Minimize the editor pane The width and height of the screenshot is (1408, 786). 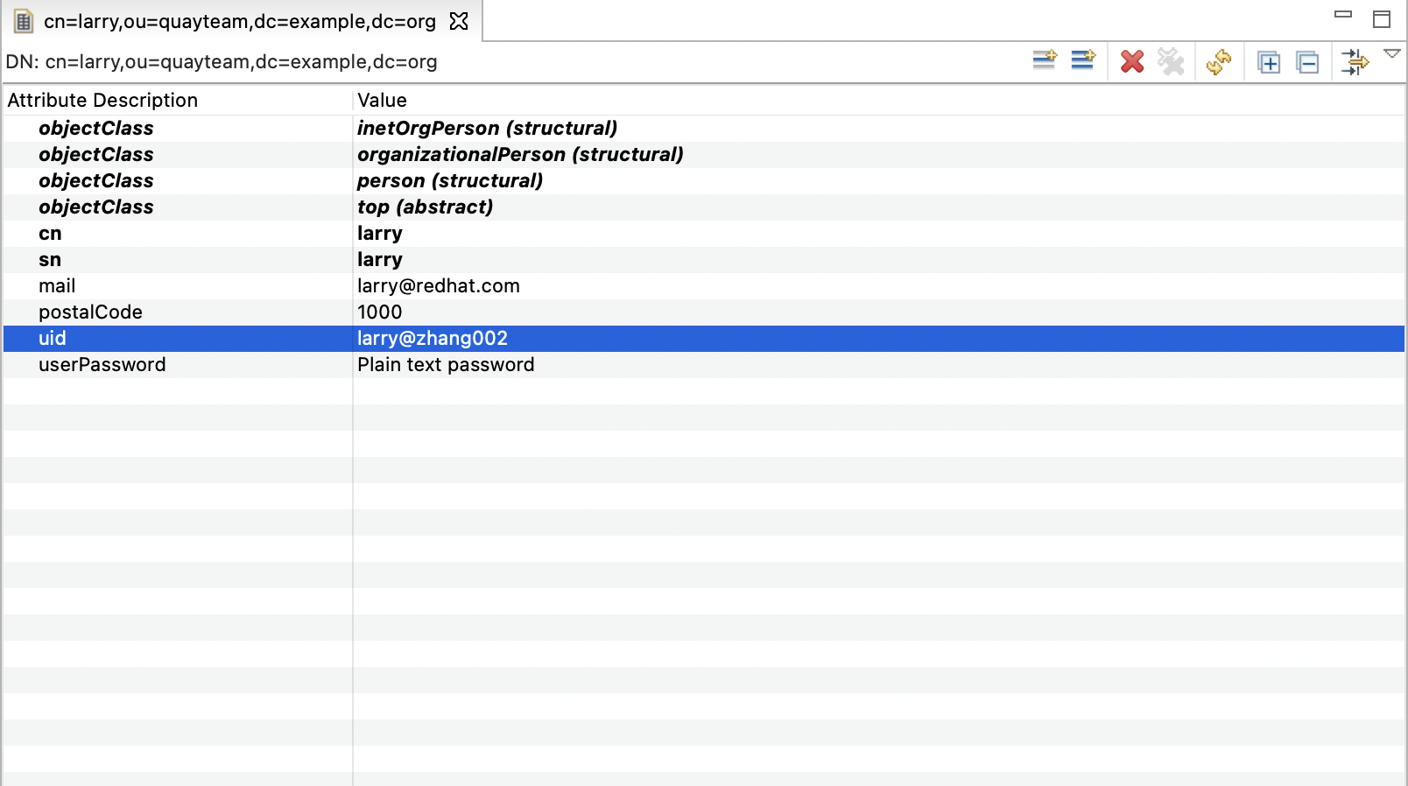click(x=1343, y=15)
